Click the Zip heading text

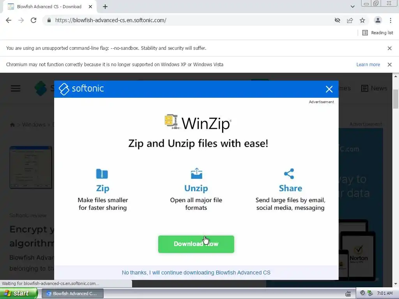point(102,188)
